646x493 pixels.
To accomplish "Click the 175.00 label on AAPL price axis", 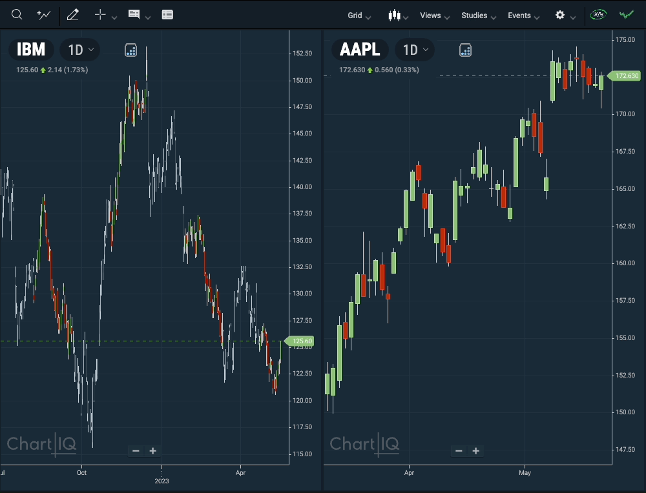I will pyautogui.click(x=625, y=39).
